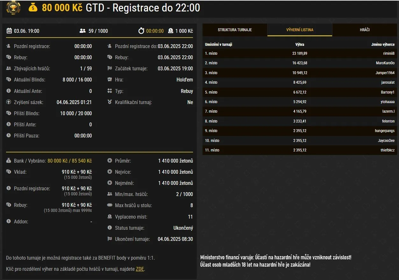Click the 1. místo prize 23 189,89
The width and height of the screenshot is (399, 280).
click(300, 53)
